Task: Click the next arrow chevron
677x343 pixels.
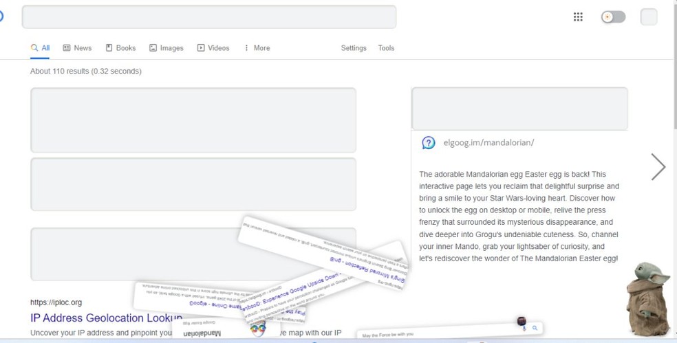Action: tap(658, 166)
